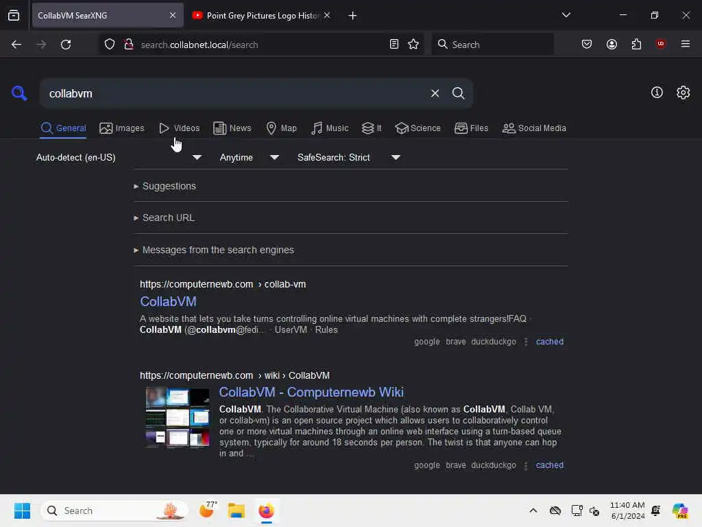This screenshot has width=702, height=527.
Task: Click the insecure connection lock icon
Action: coord(128,45)
